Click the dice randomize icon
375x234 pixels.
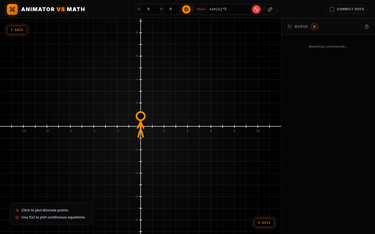pos(270,9)
